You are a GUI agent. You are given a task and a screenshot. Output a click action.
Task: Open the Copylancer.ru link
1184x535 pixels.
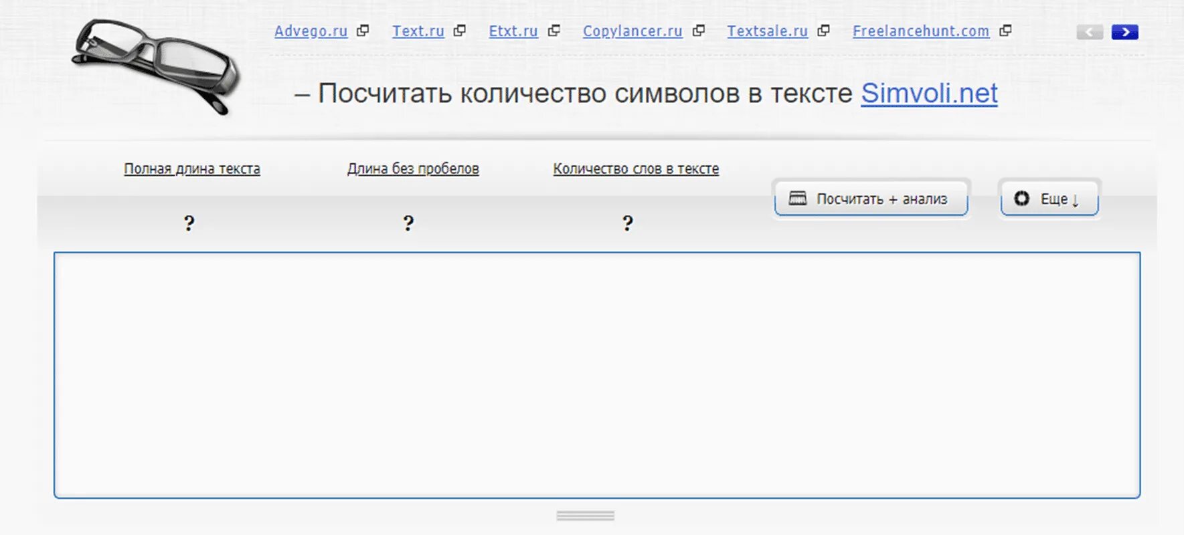click(632, 31)
